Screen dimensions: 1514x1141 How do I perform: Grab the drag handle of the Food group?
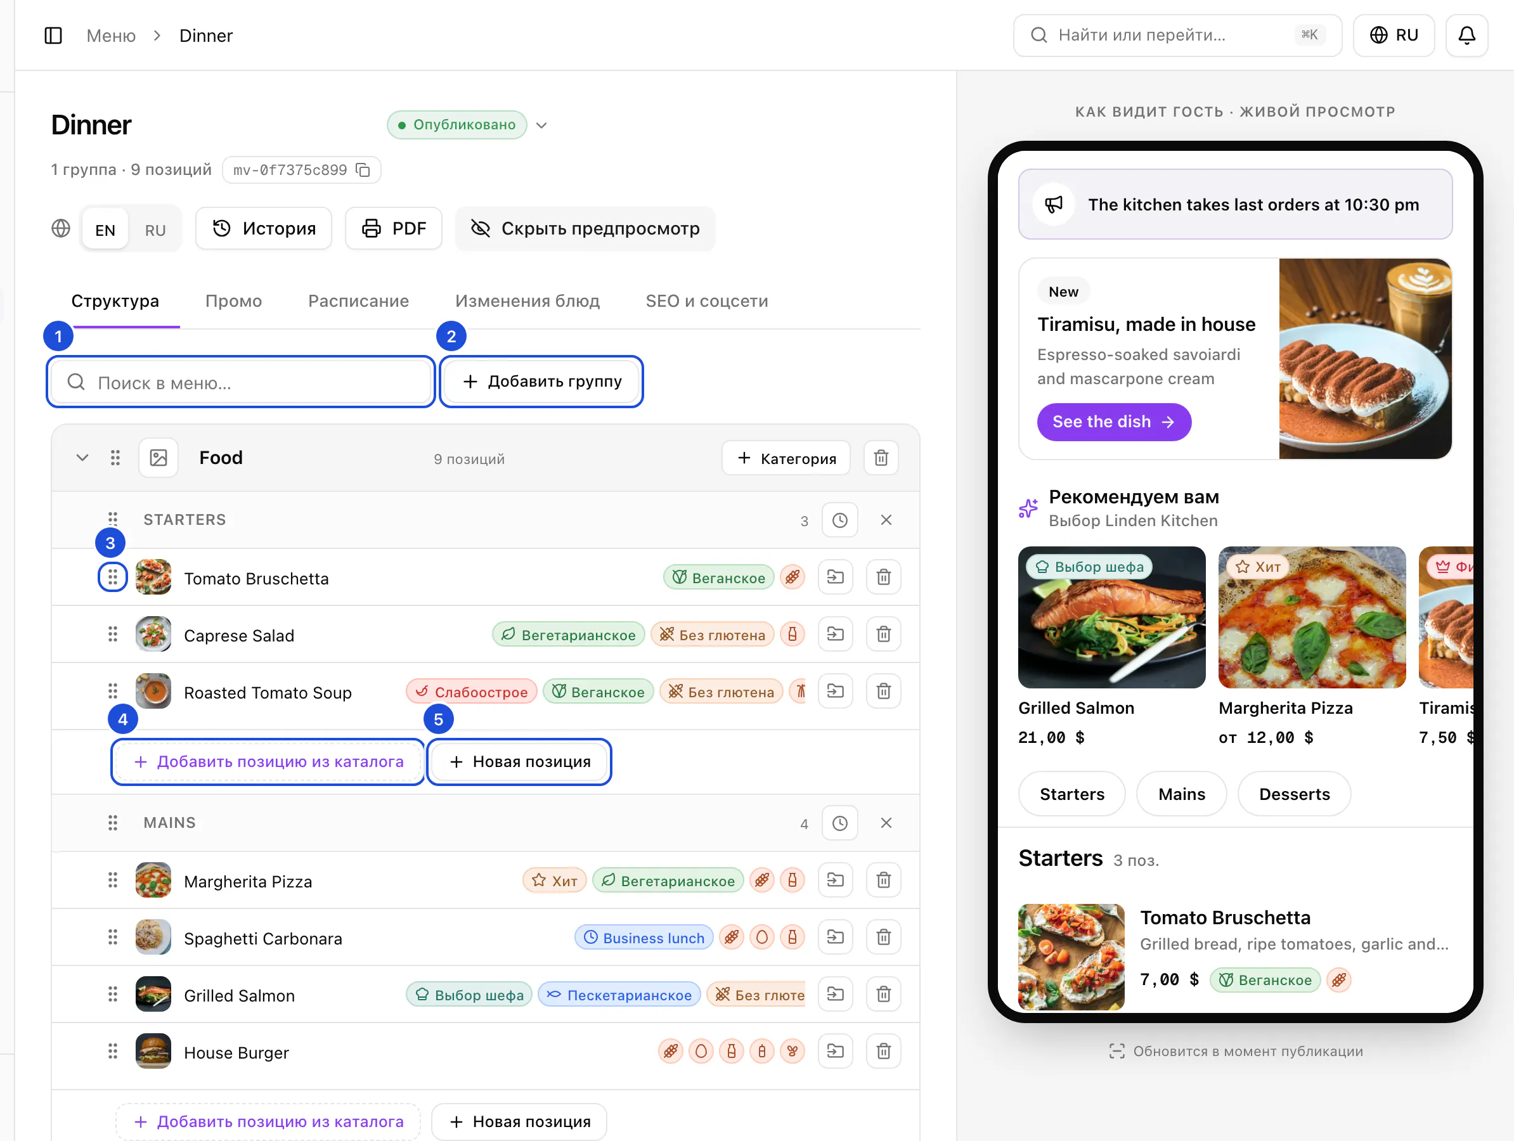coord(115,458)
